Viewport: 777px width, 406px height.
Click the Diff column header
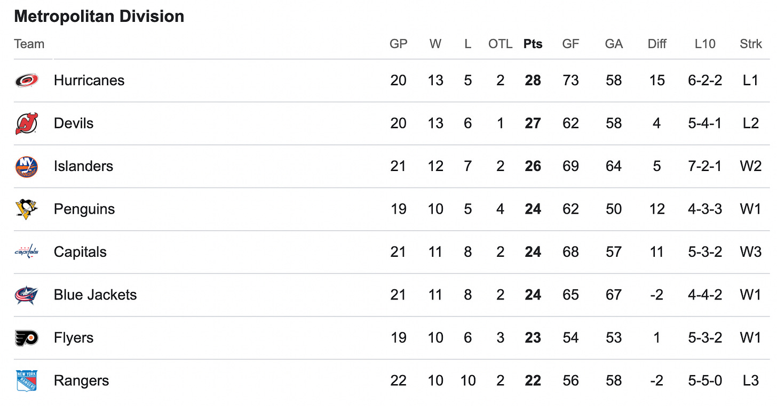(657, 44)
